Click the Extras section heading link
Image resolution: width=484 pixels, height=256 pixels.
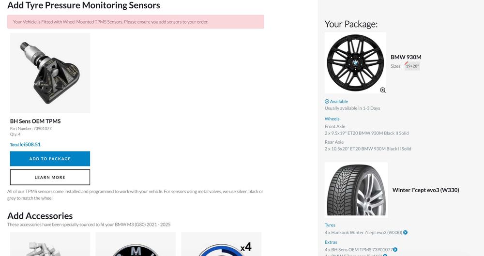(331, 242)
